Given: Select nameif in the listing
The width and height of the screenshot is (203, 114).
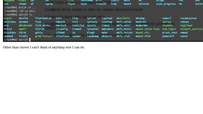Looking at the screenshot, I should [167, 18].
